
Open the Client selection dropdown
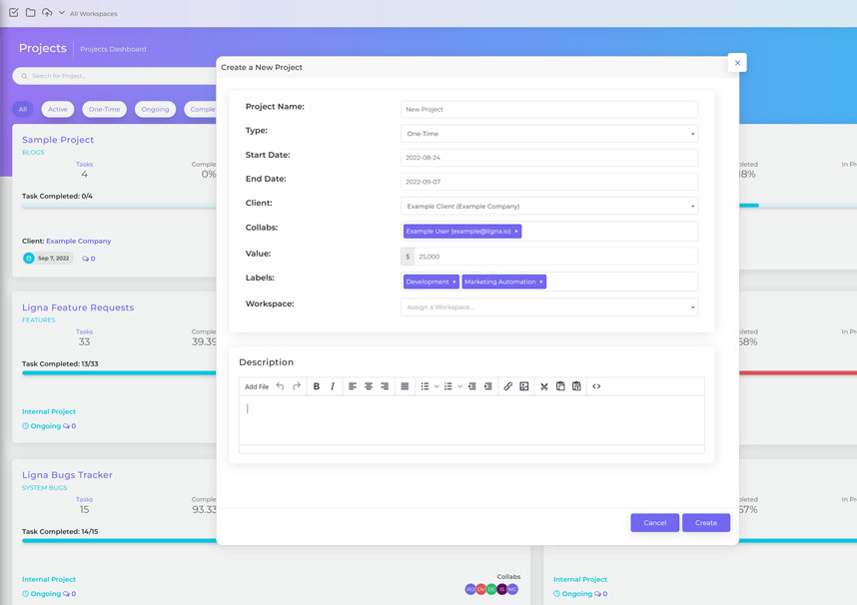(x=551, y=206)
